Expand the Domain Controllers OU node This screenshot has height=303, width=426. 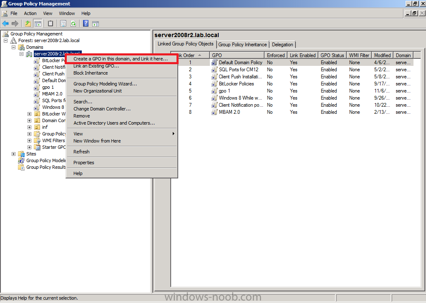tap(29, 121)
